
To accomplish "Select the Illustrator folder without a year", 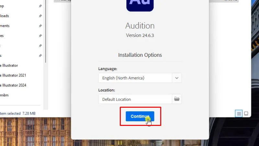I will coord(9,66).
